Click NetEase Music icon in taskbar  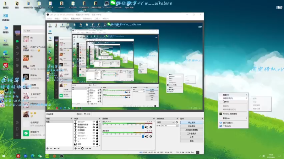coord(18,156)
